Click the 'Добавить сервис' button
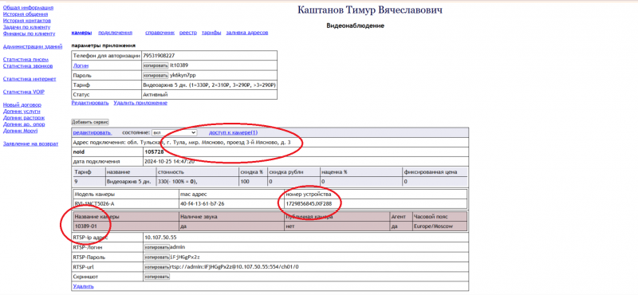 point(90,122)
